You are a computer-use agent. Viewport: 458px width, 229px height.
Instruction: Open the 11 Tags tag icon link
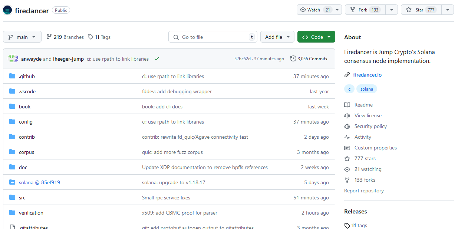(x=91, y=37)
